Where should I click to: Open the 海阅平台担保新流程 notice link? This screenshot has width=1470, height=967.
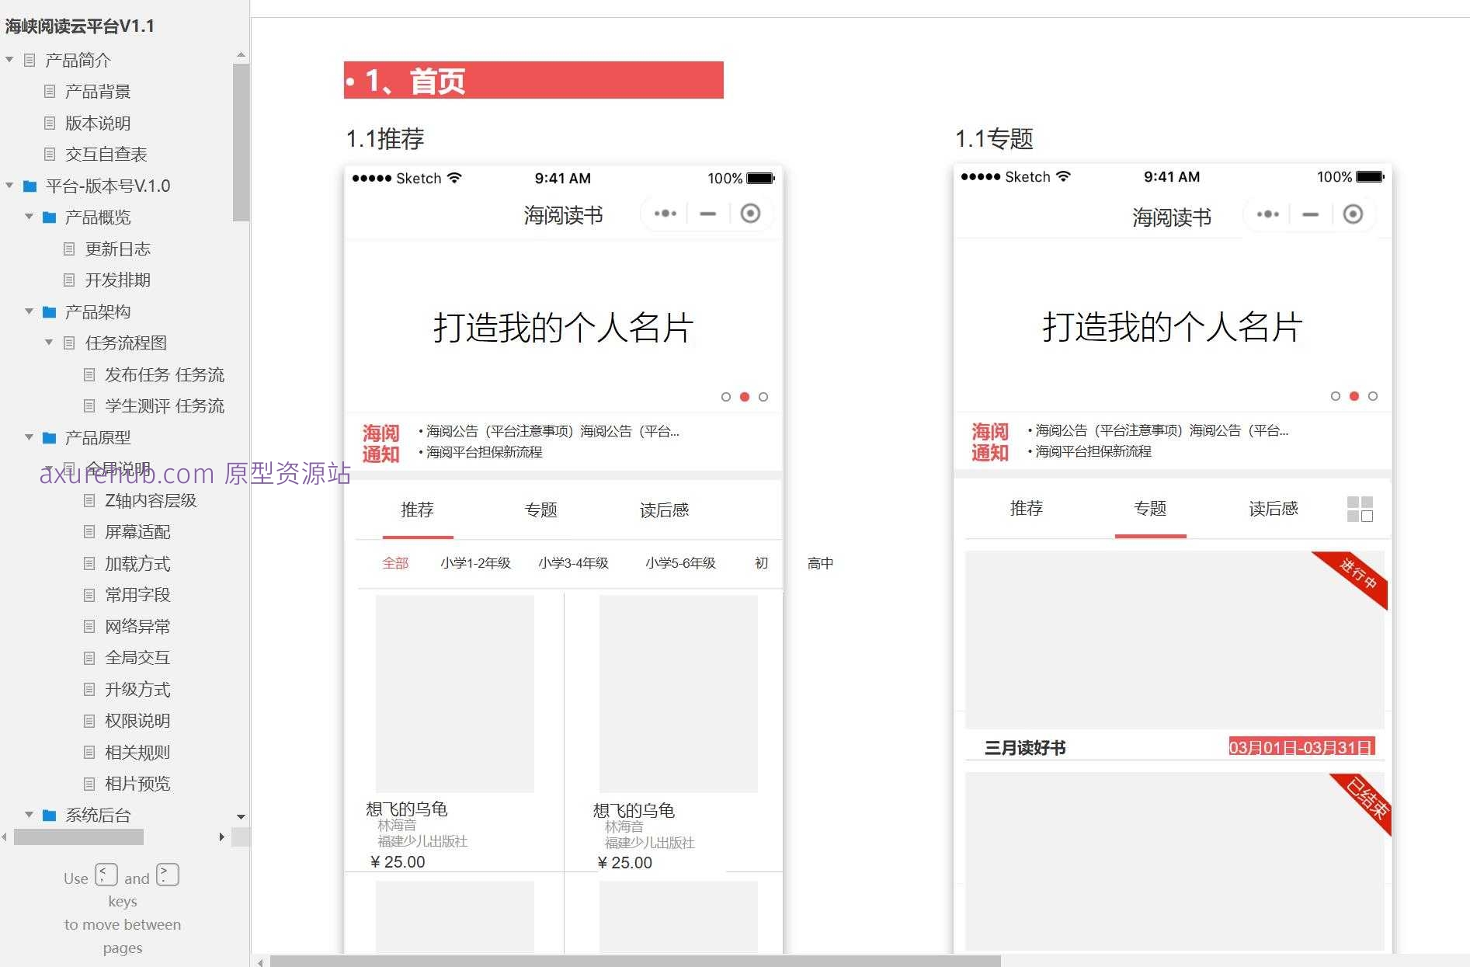pos(483,451)
